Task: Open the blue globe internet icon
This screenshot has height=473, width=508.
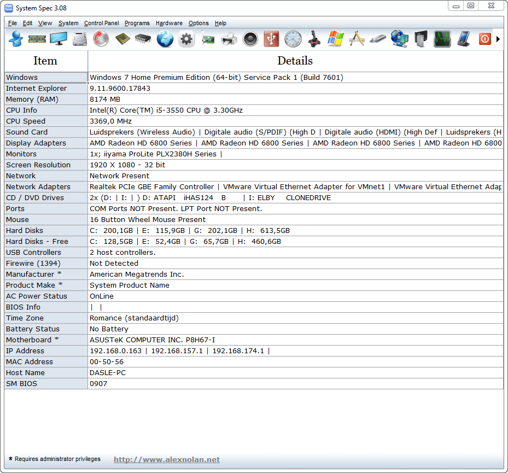Action: click(165, 39)
